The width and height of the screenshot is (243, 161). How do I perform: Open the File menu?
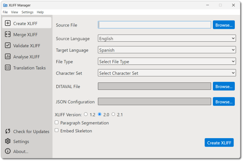click(5, 12)
